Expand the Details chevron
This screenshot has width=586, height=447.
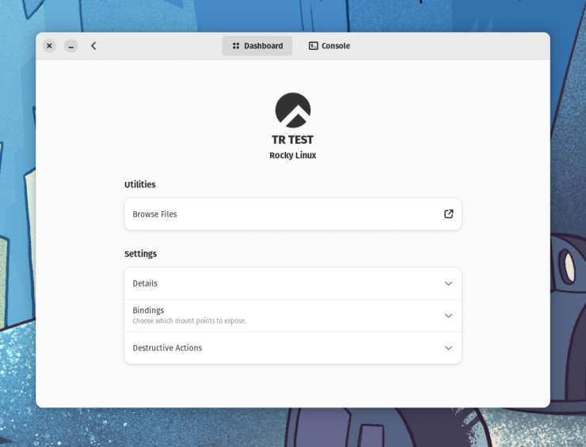pos(448,283)
